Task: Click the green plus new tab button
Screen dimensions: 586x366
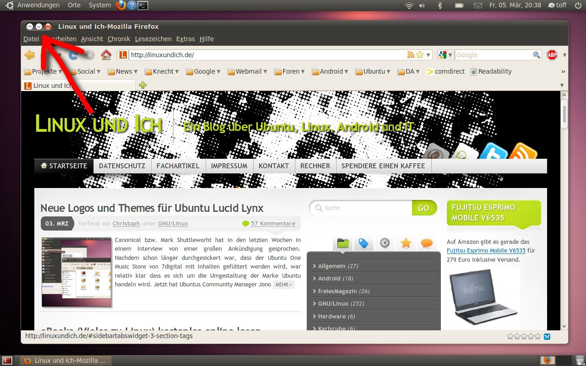Action: (x=143, y=85)
